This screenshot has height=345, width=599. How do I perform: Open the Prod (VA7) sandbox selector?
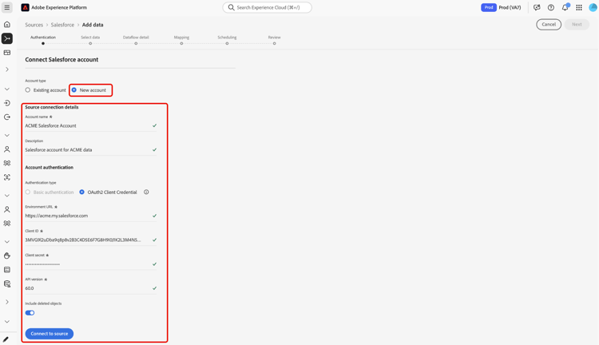501,7
